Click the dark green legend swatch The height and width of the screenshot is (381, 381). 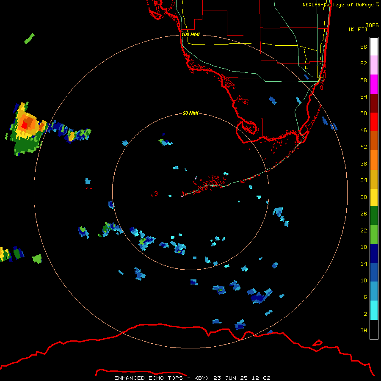coord(374,215)
